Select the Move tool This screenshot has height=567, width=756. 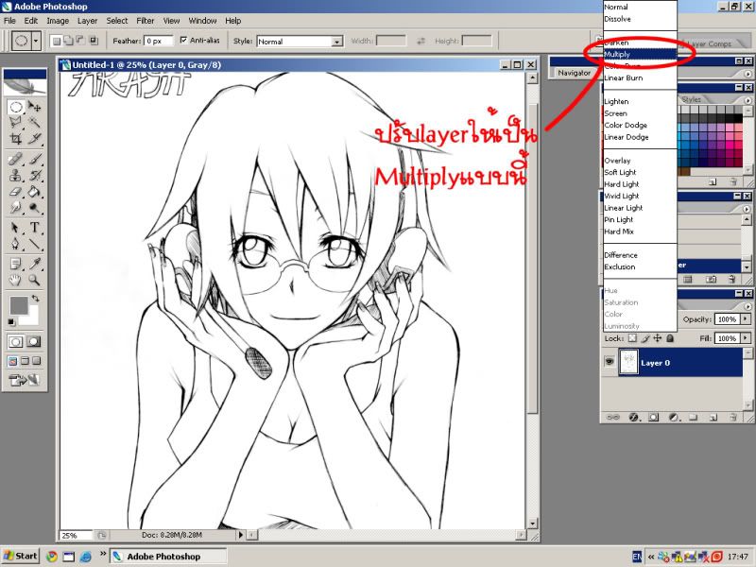pyautogui.click(x=34, y=107)
